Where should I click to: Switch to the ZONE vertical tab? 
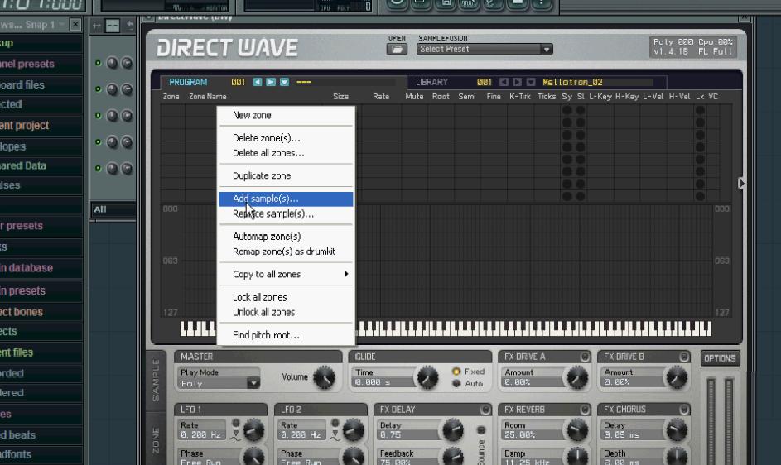click(156, 440)
